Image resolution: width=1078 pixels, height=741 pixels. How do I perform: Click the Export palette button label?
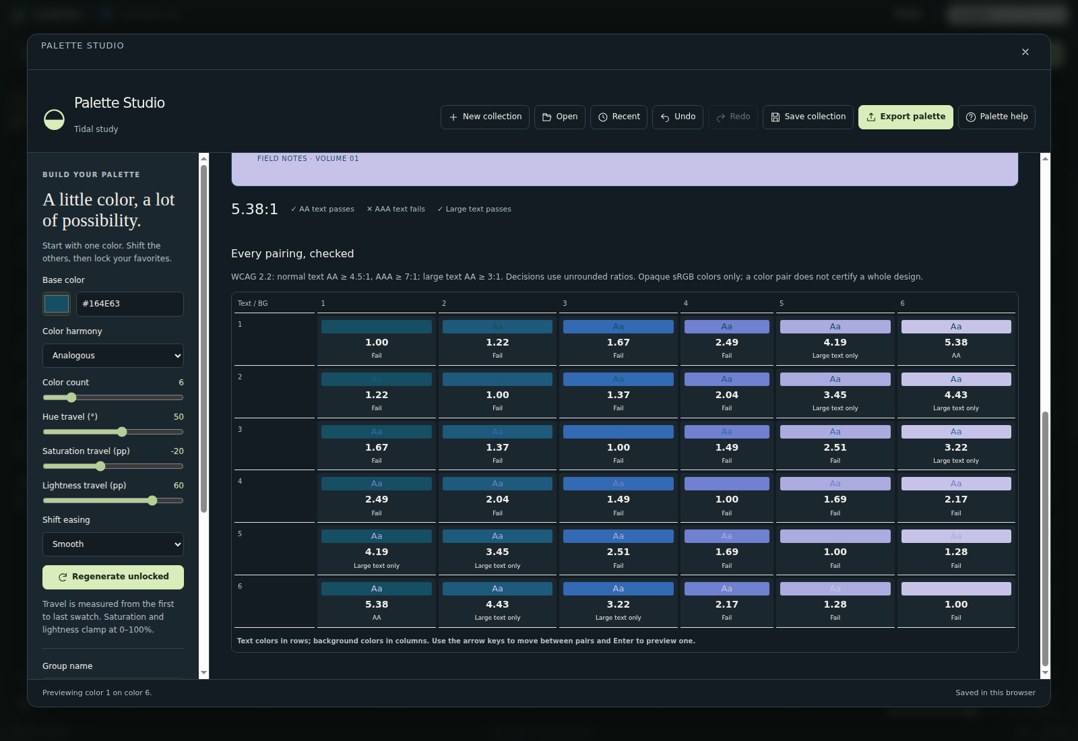tap(912, 117)
